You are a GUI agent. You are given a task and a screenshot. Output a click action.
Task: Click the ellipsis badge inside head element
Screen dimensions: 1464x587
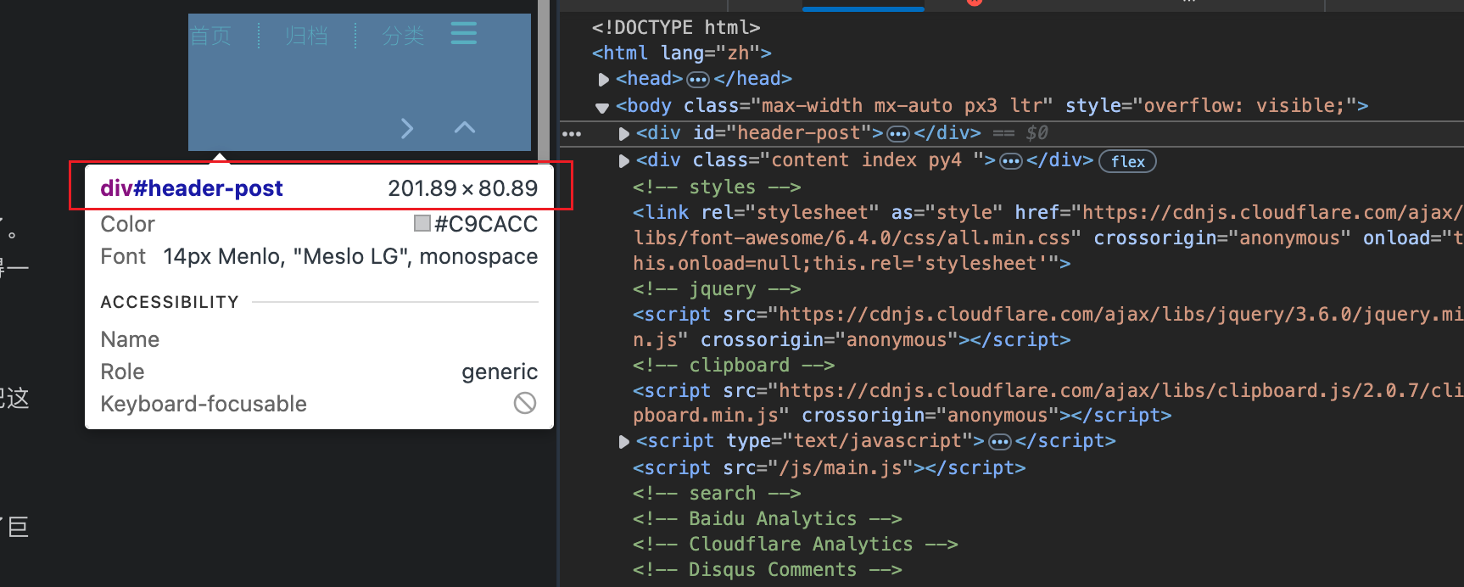pyautogui.click(x=697, y=80)
